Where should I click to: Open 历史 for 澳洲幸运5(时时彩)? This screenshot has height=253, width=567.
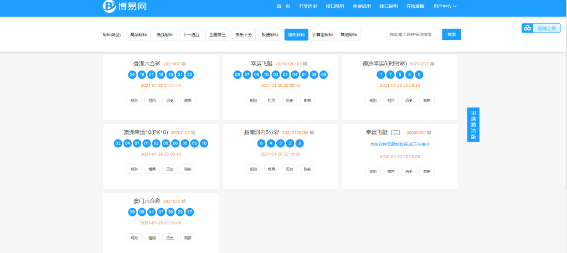[x=409, y=101]
